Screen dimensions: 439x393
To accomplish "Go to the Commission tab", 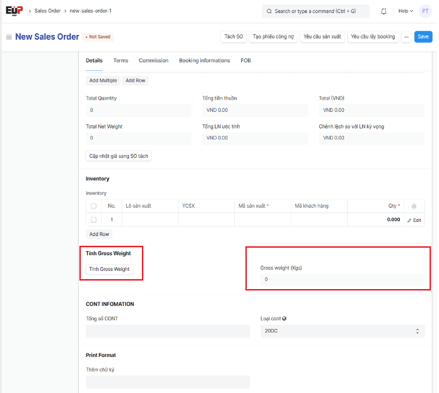I will coord(153,61).
